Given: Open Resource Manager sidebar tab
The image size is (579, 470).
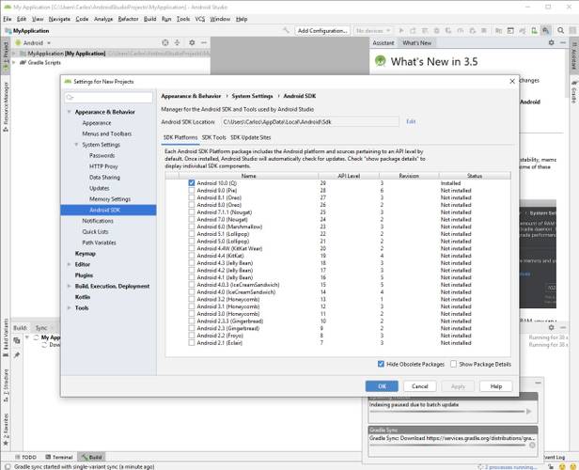Looking at the screenshot, I should point(6,107).
